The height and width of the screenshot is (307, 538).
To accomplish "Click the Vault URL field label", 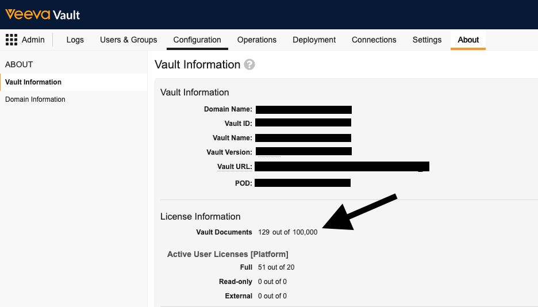I will point(235,167).
